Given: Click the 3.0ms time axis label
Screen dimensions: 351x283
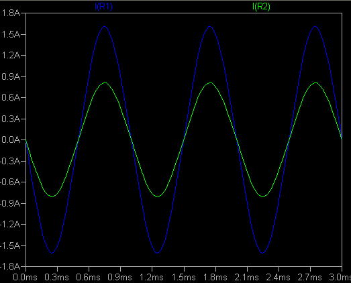Looking at the screenshot, I should 340,278.
